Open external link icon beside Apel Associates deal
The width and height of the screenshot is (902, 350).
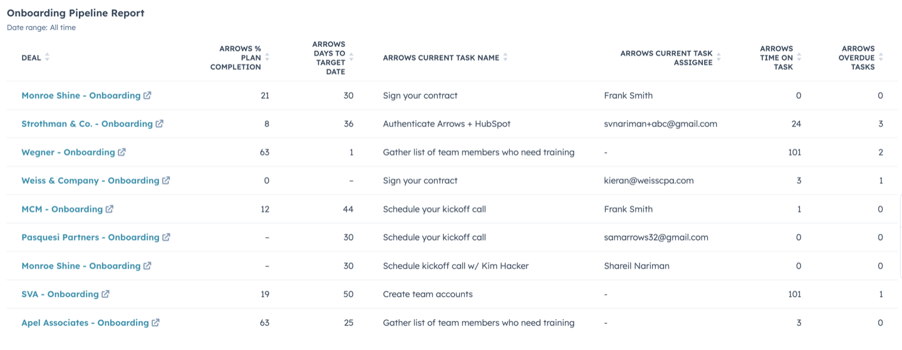(x=155, y=323)
